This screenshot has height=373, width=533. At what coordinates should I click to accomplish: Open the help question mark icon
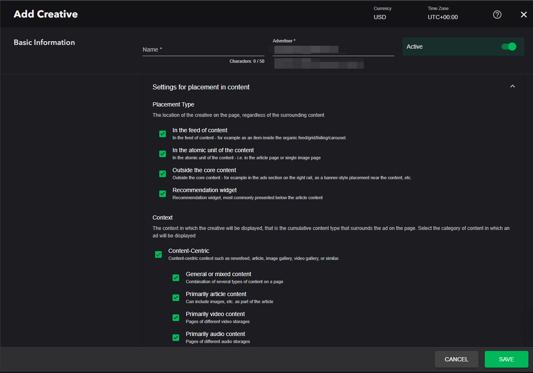tap(497, 15)
